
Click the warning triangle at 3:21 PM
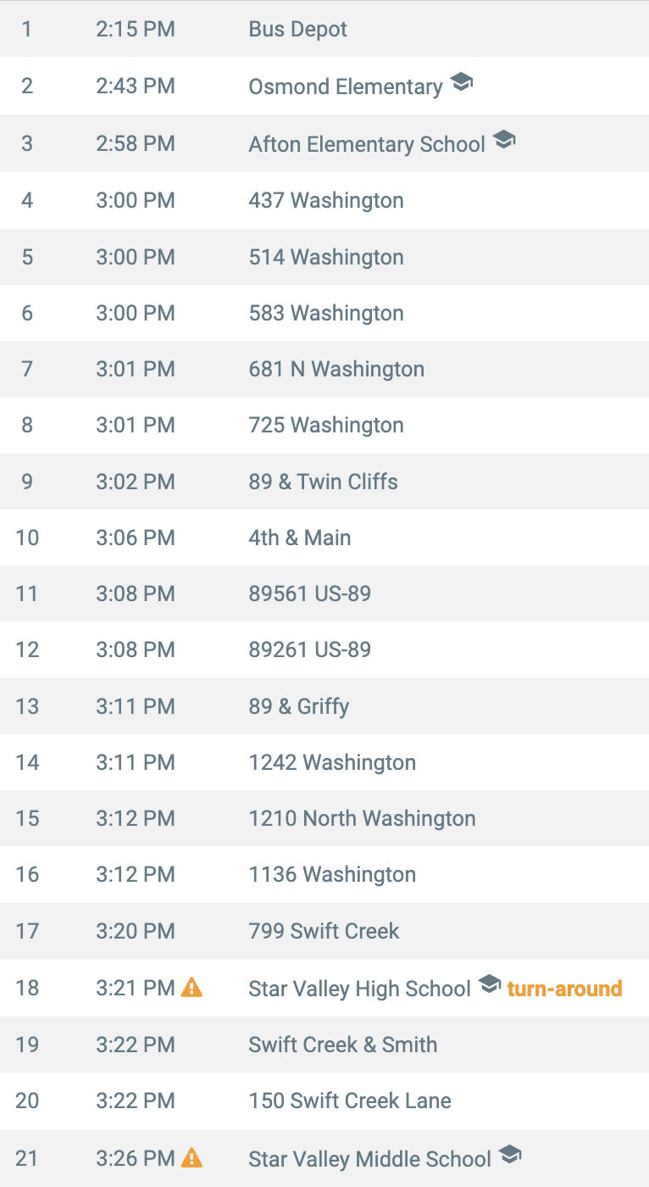[x=192, y=987]
